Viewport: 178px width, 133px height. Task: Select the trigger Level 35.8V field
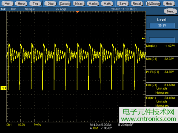click(x=162, y=26)
